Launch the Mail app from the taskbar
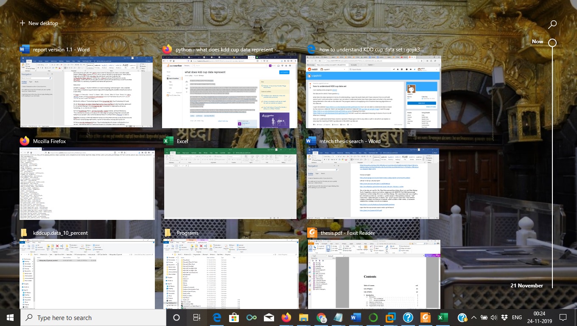The width and height of the screenshot is (577, 326). pyautogui.click(x=269, y=318)
